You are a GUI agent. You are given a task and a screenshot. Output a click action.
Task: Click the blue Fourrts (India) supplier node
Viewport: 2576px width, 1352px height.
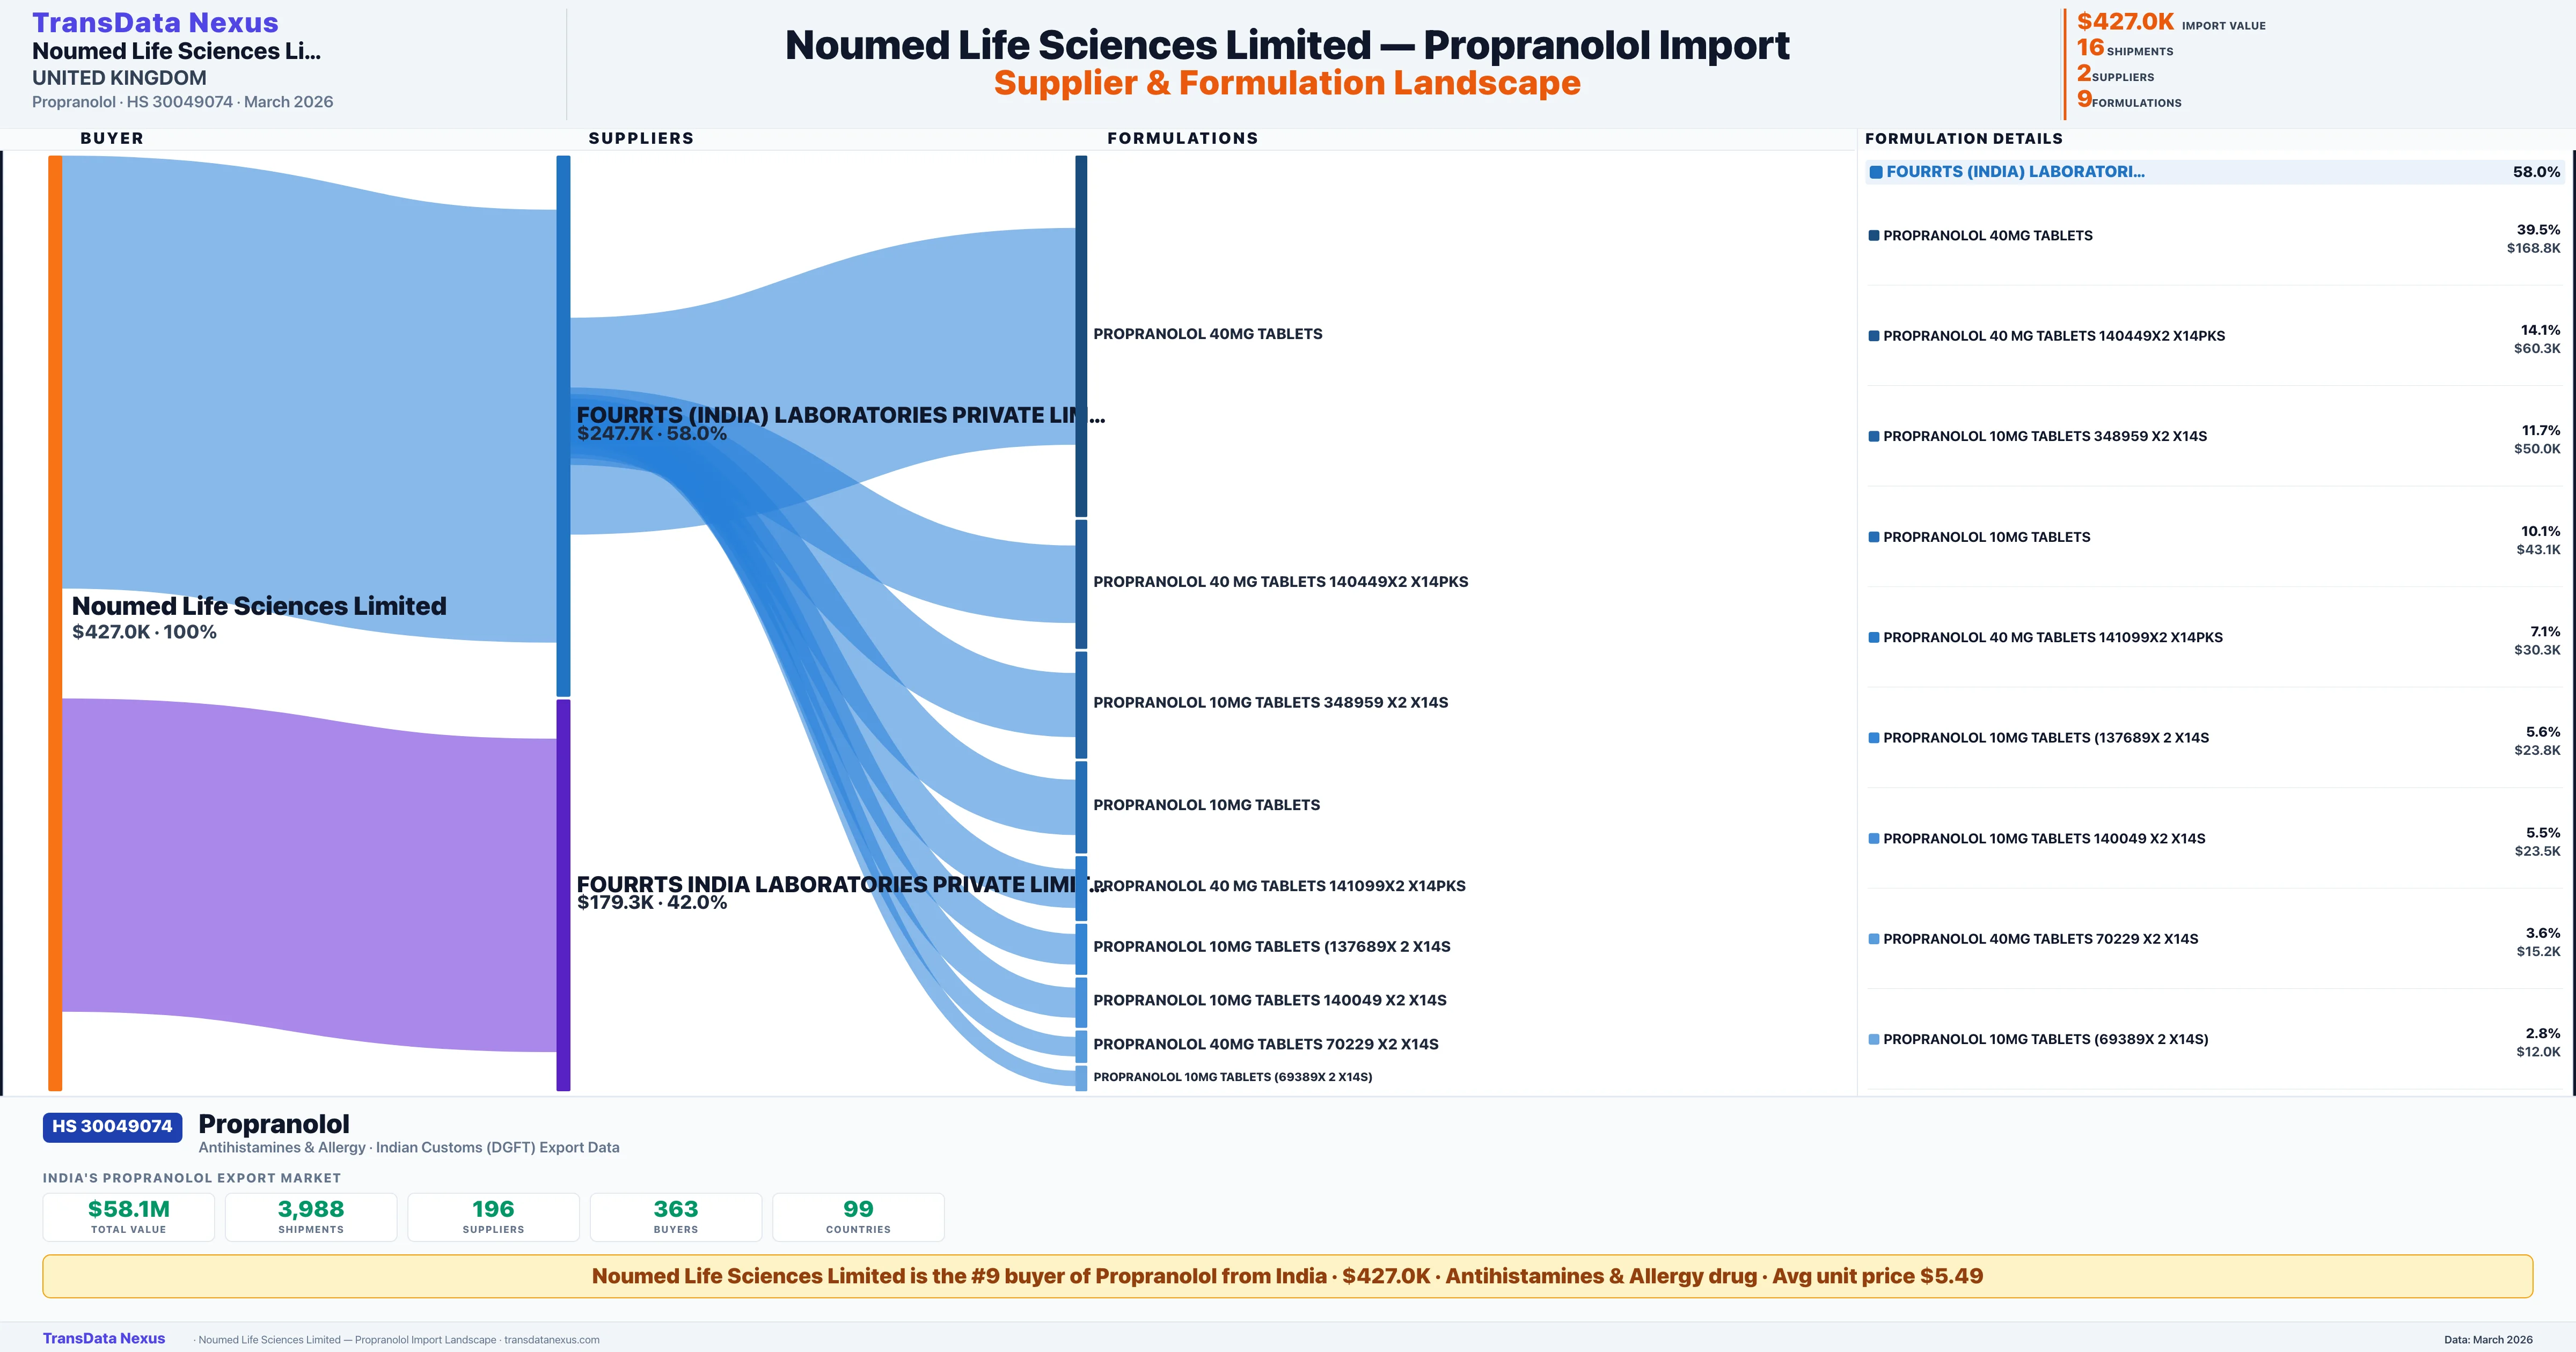click(x=563, y=425)
